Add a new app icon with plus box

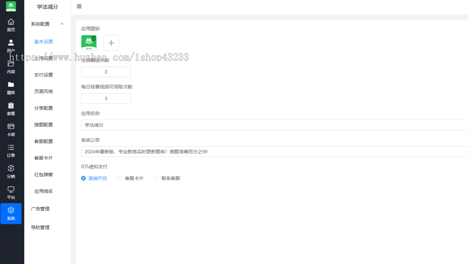[111, 43]
